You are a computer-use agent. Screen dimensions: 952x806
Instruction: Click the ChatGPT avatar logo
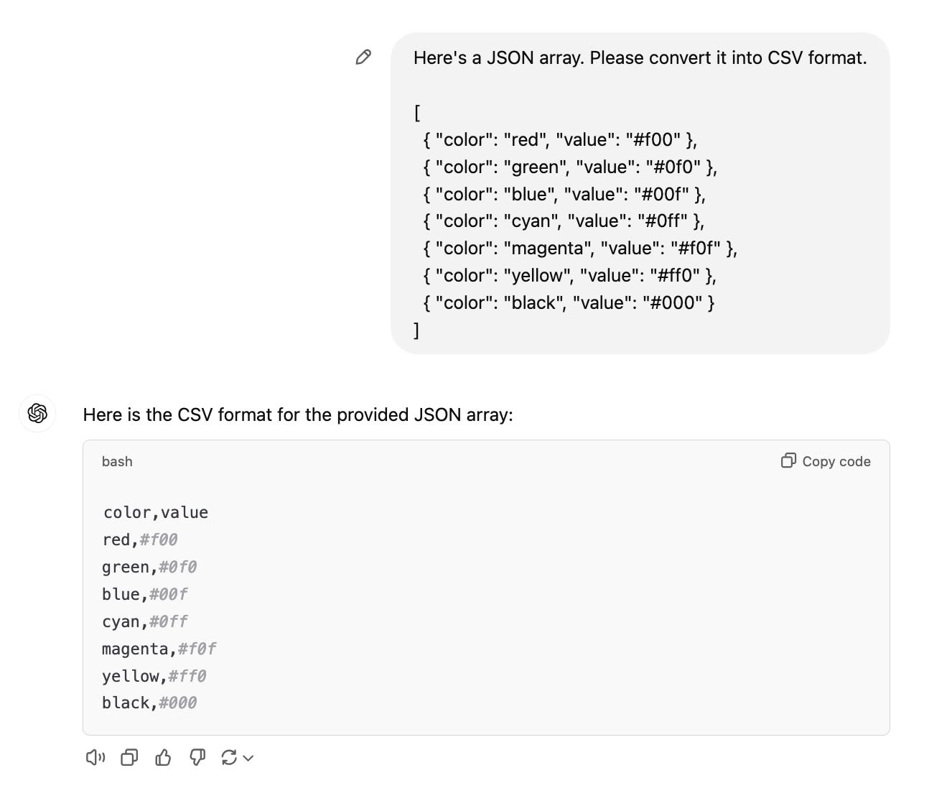point(37,414)
